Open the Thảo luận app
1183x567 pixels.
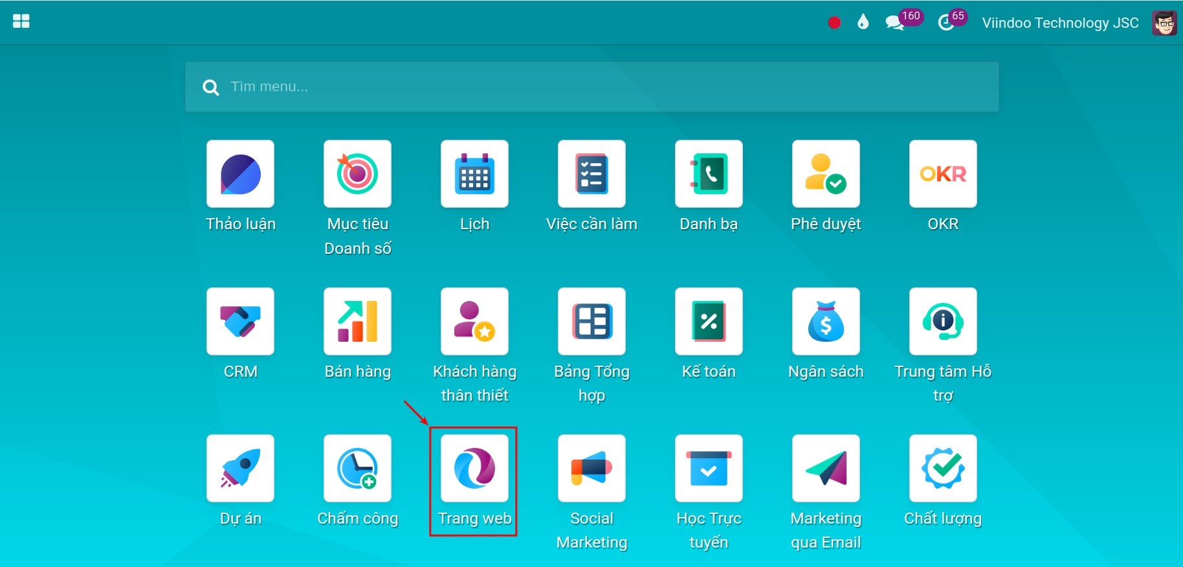pos(240,174)
